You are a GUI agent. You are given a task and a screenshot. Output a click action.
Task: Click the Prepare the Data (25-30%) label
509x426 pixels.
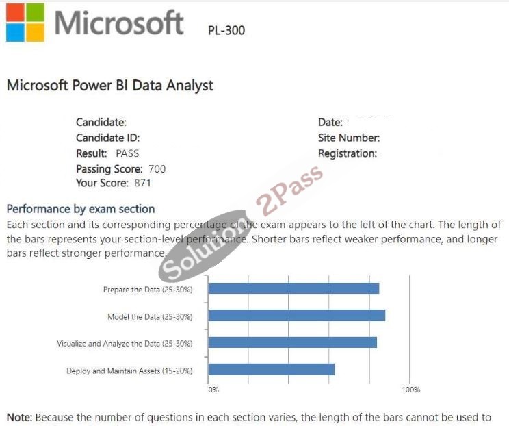[148, 290]
